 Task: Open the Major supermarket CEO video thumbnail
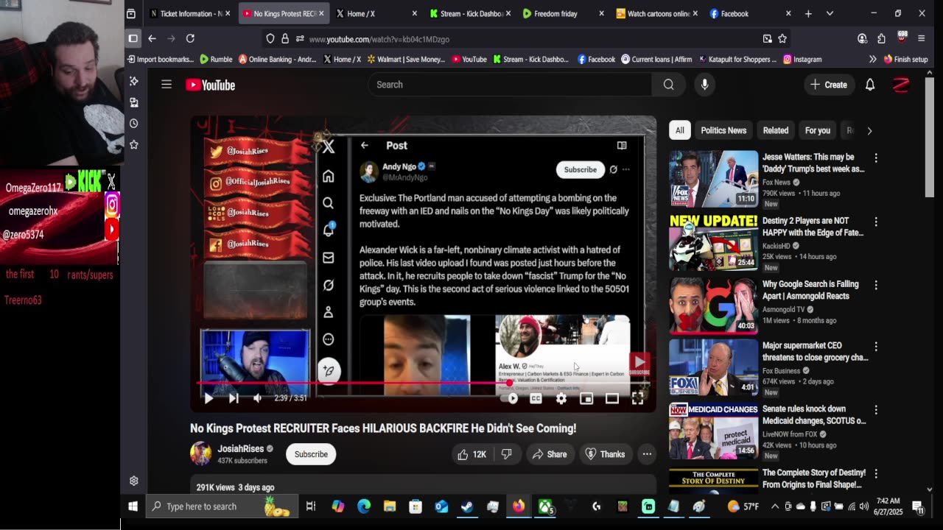coord(713,367)
